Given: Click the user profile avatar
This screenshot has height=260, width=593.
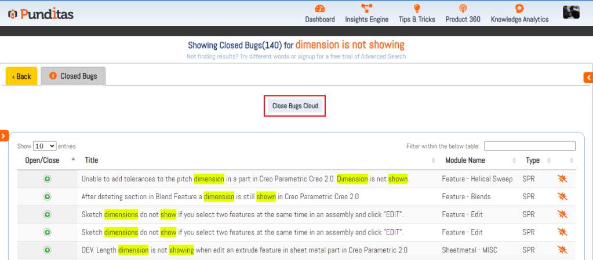Looking at the screenshot, I should 571,12.
